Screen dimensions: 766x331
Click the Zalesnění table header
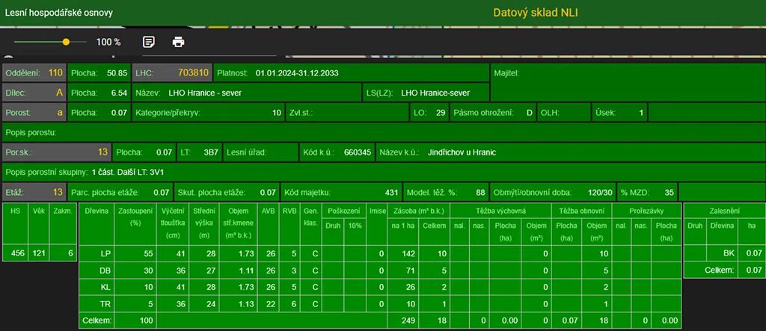click(723, 211)
